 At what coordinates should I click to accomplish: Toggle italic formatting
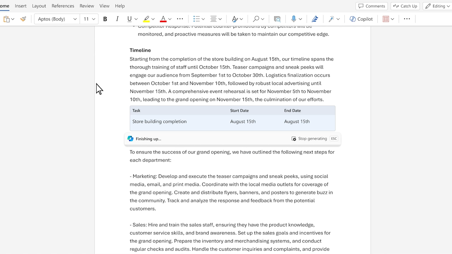117,19
